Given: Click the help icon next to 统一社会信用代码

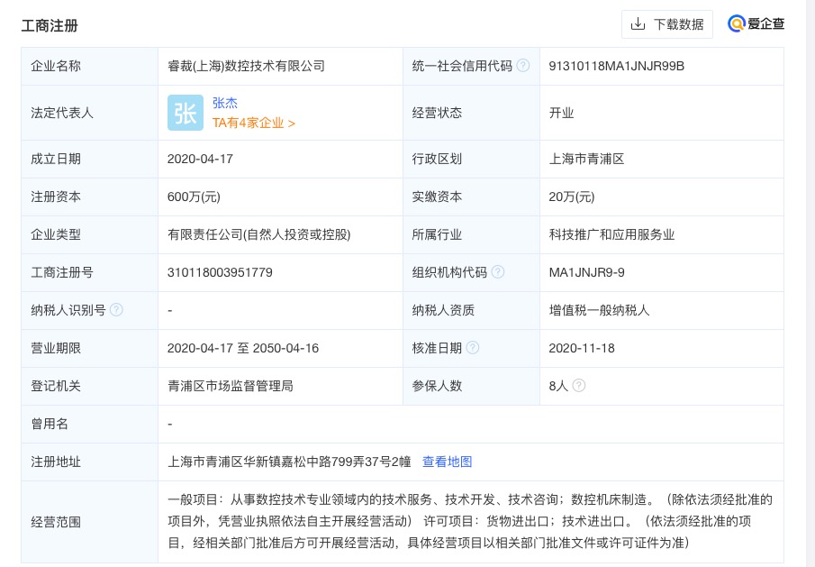Looking at the screenshot, I should point(523,66).
